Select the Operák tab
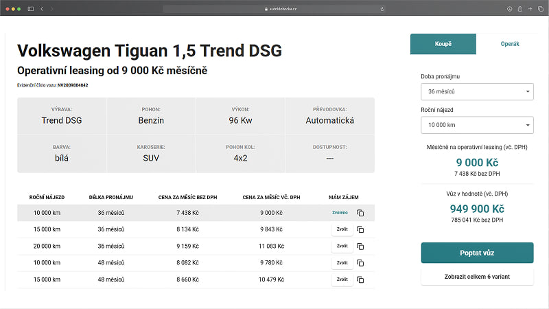This screenshot has height=309, width=549. pos(509,44)
